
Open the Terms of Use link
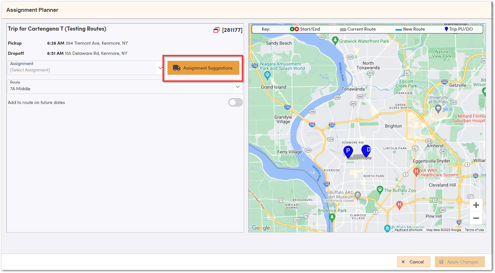point(474,230)
